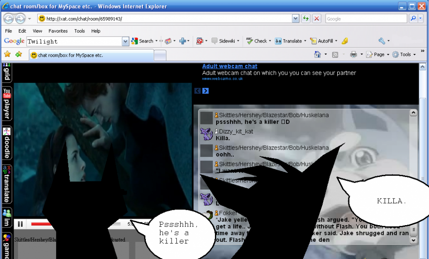The image size is (429, 259).
Task: Pause the Twilight video
Action: point(20,224)
